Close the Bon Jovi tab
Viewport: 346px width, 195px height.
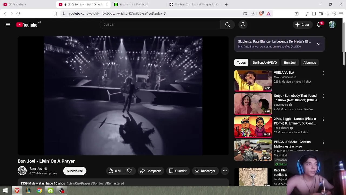(107, 4)
